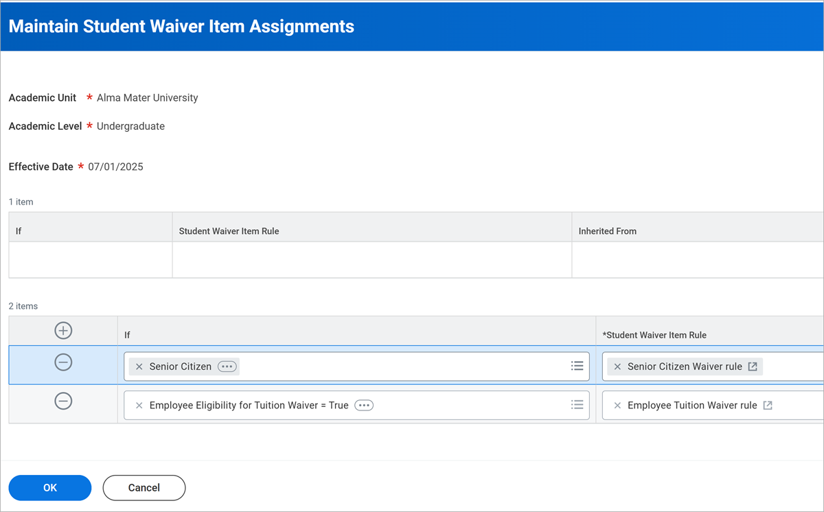824x512 pixels.
Task: Click the 2 items count label
Action: 23,306
